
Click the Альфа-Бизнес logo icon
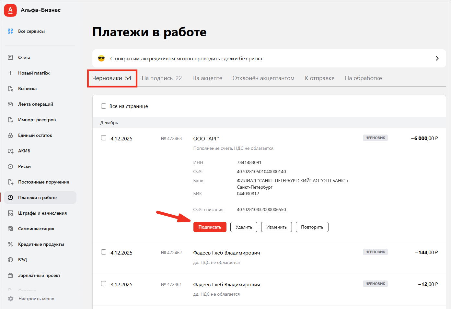tap(10, 10)
